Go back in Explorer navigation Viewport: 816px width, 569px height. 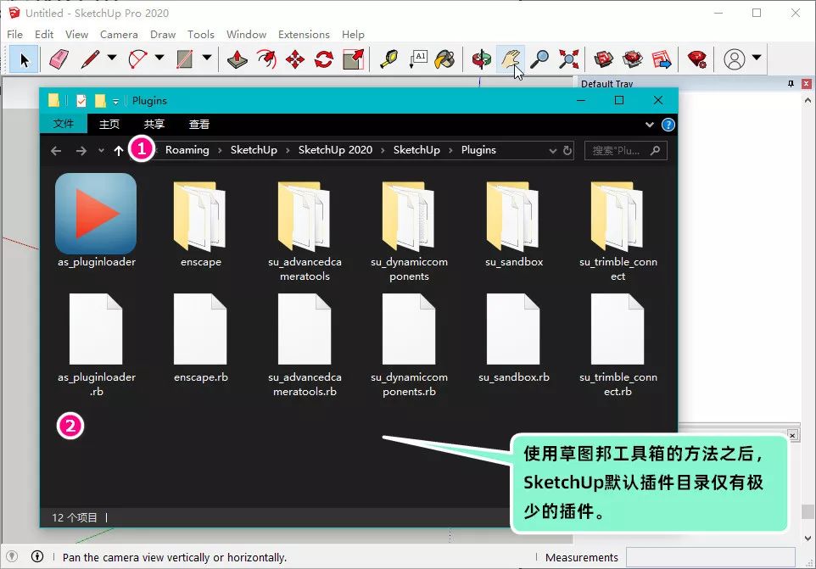[x=56, y=150]
